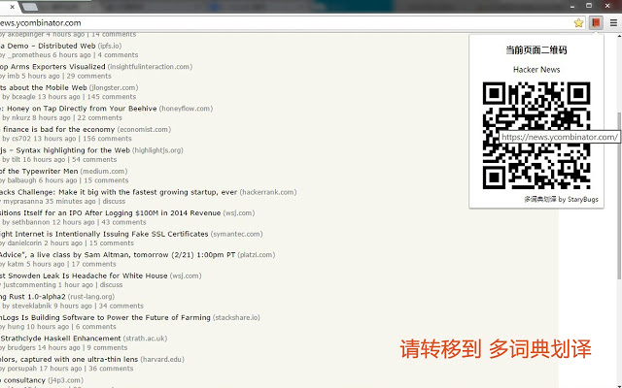This screenshot has height=388, width=622.
Task: Open 43 comments by sethbannon
Action: tap(123, 222)
